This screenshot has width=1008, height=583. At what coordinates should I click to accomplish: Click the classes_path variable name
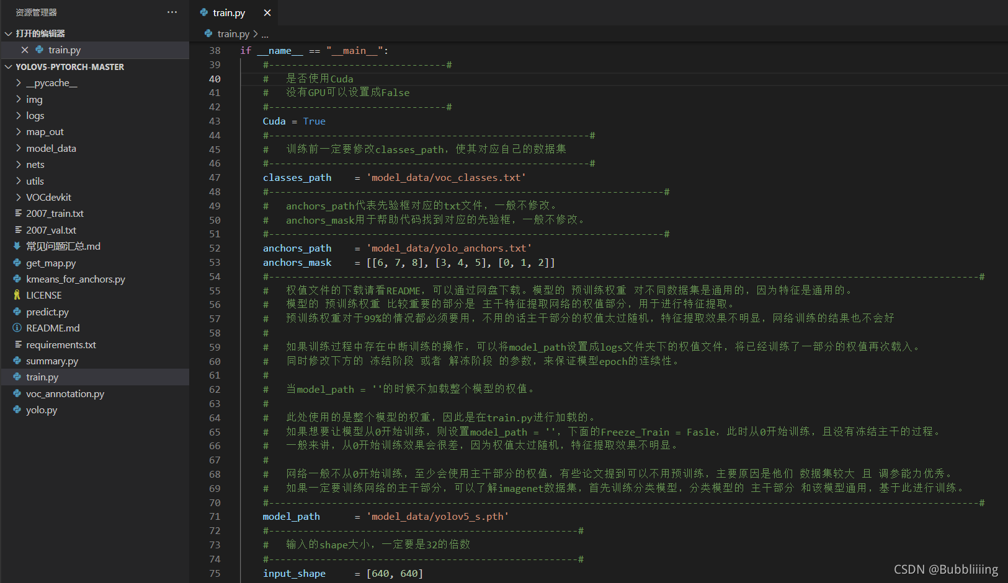(x=297, y=178)
